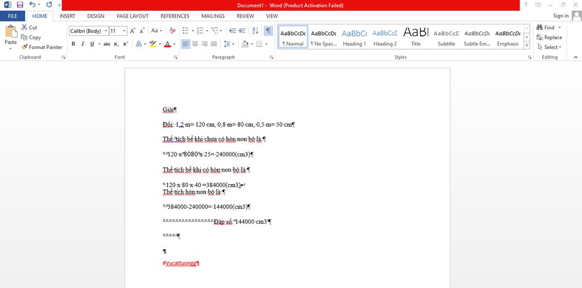582x288 pixels.
Task: Adjust line and paragraph spacing
Action: pyautogui.click(x=227, y=44)
